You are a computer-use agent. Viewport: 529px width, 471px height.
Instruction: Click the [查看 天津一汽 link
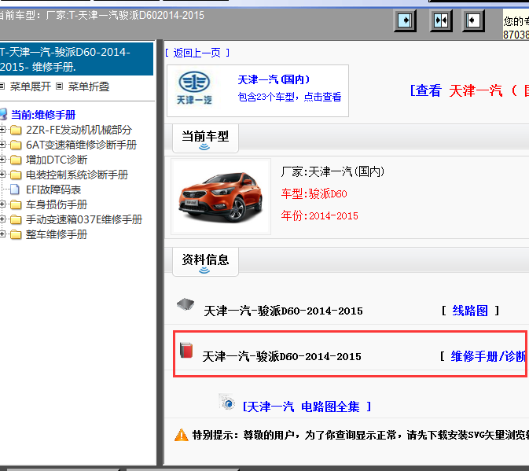pyautogui.click(x=469, y=90)
